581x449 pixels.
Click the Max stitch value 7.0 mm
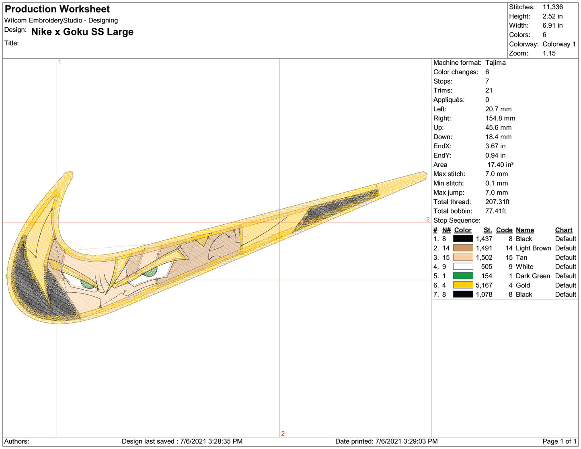click(497, 174)
